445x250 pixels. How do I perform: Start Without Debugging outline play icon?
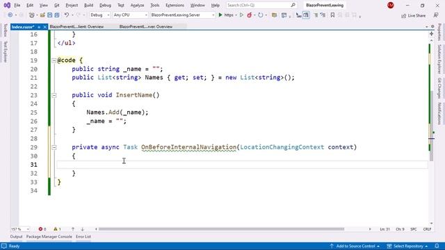(241, 15)
